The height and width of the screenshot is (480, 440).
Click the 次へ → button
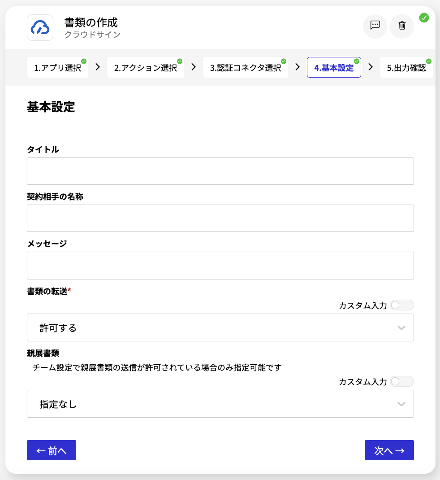click(x=389, y=450)
